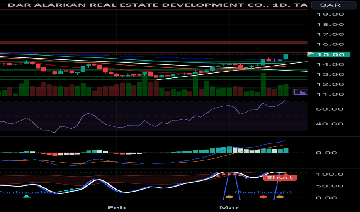Select the Overbought signal text
This screenshot has width=360, height=212.
tap(263, 192)
